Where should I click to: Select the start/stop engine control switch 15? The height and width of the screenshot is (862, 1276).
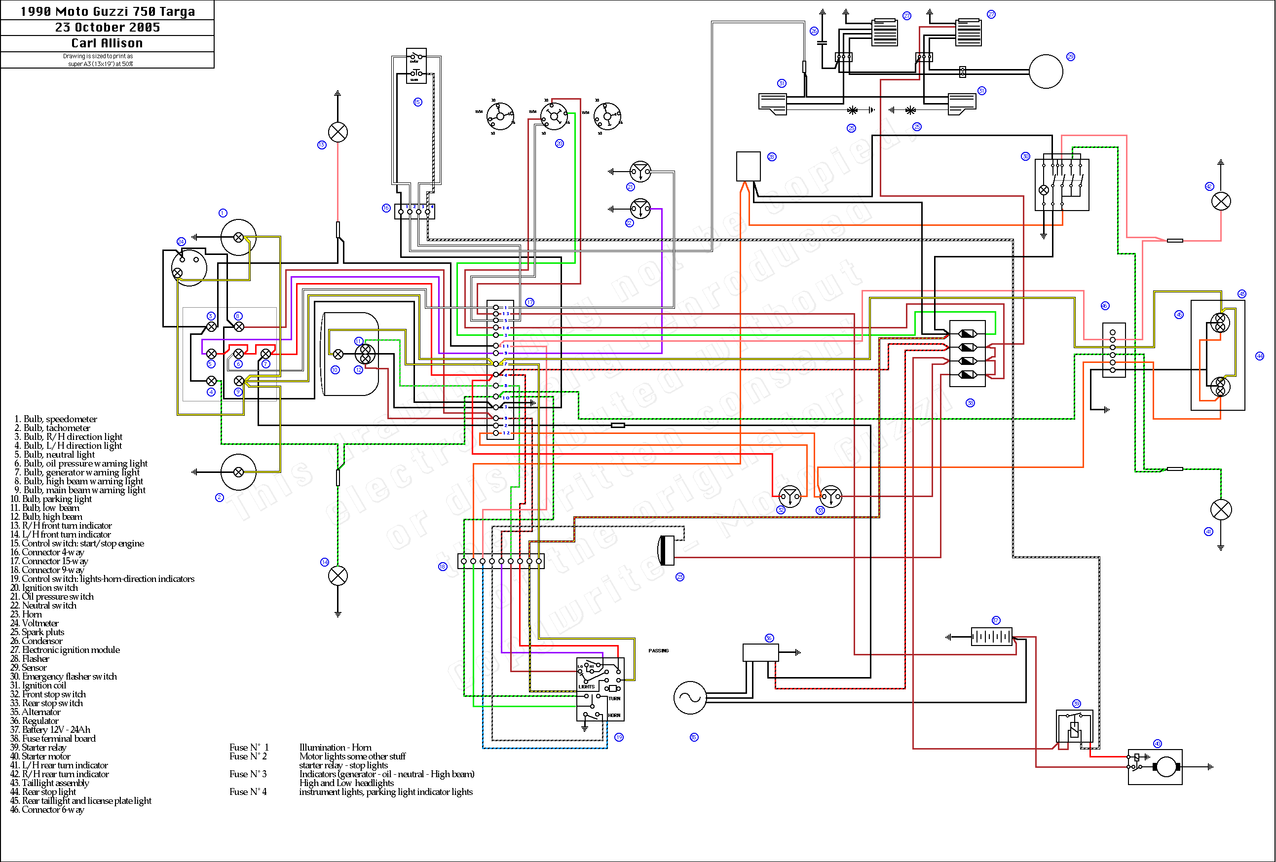tap(416, 65)
